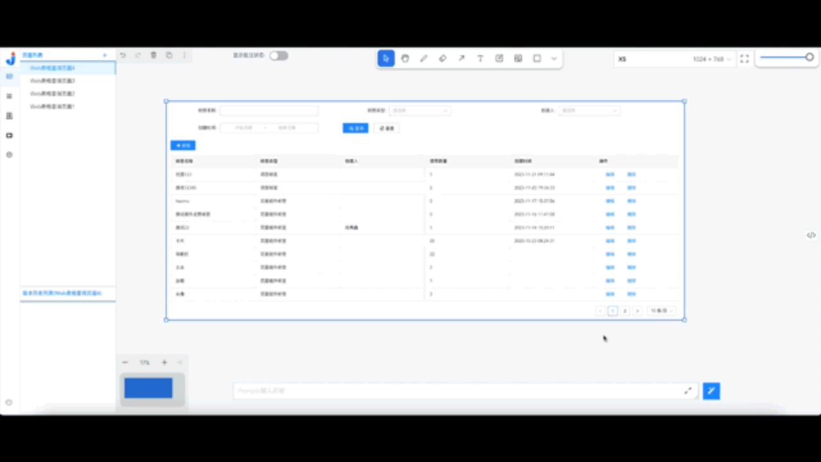Select the Arrow connector tool

461,58
